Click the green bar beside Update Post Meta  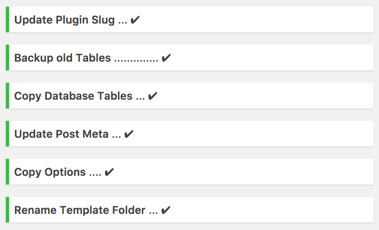coord(7,134)
